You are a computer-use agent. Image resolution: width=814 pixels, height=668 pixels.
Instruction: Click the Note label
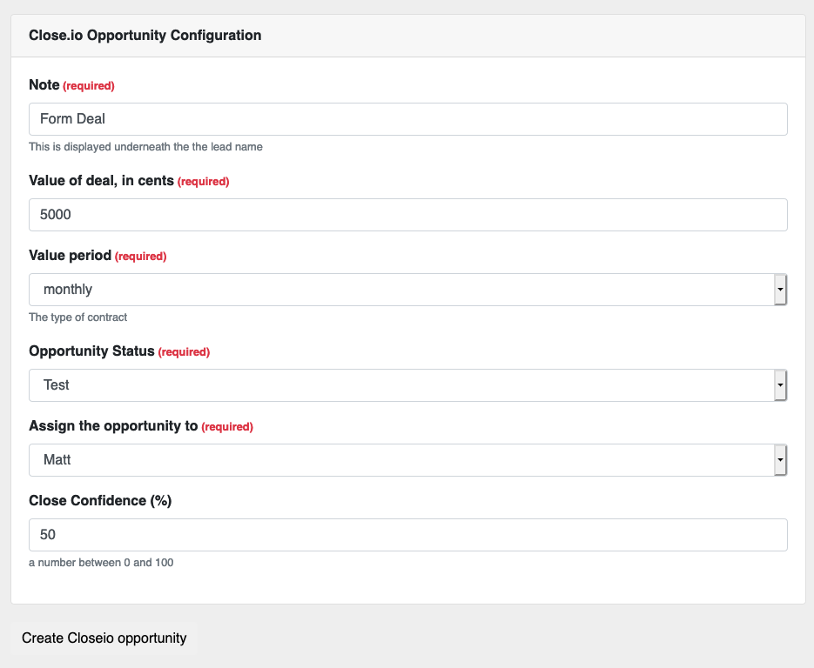point(44,84)
